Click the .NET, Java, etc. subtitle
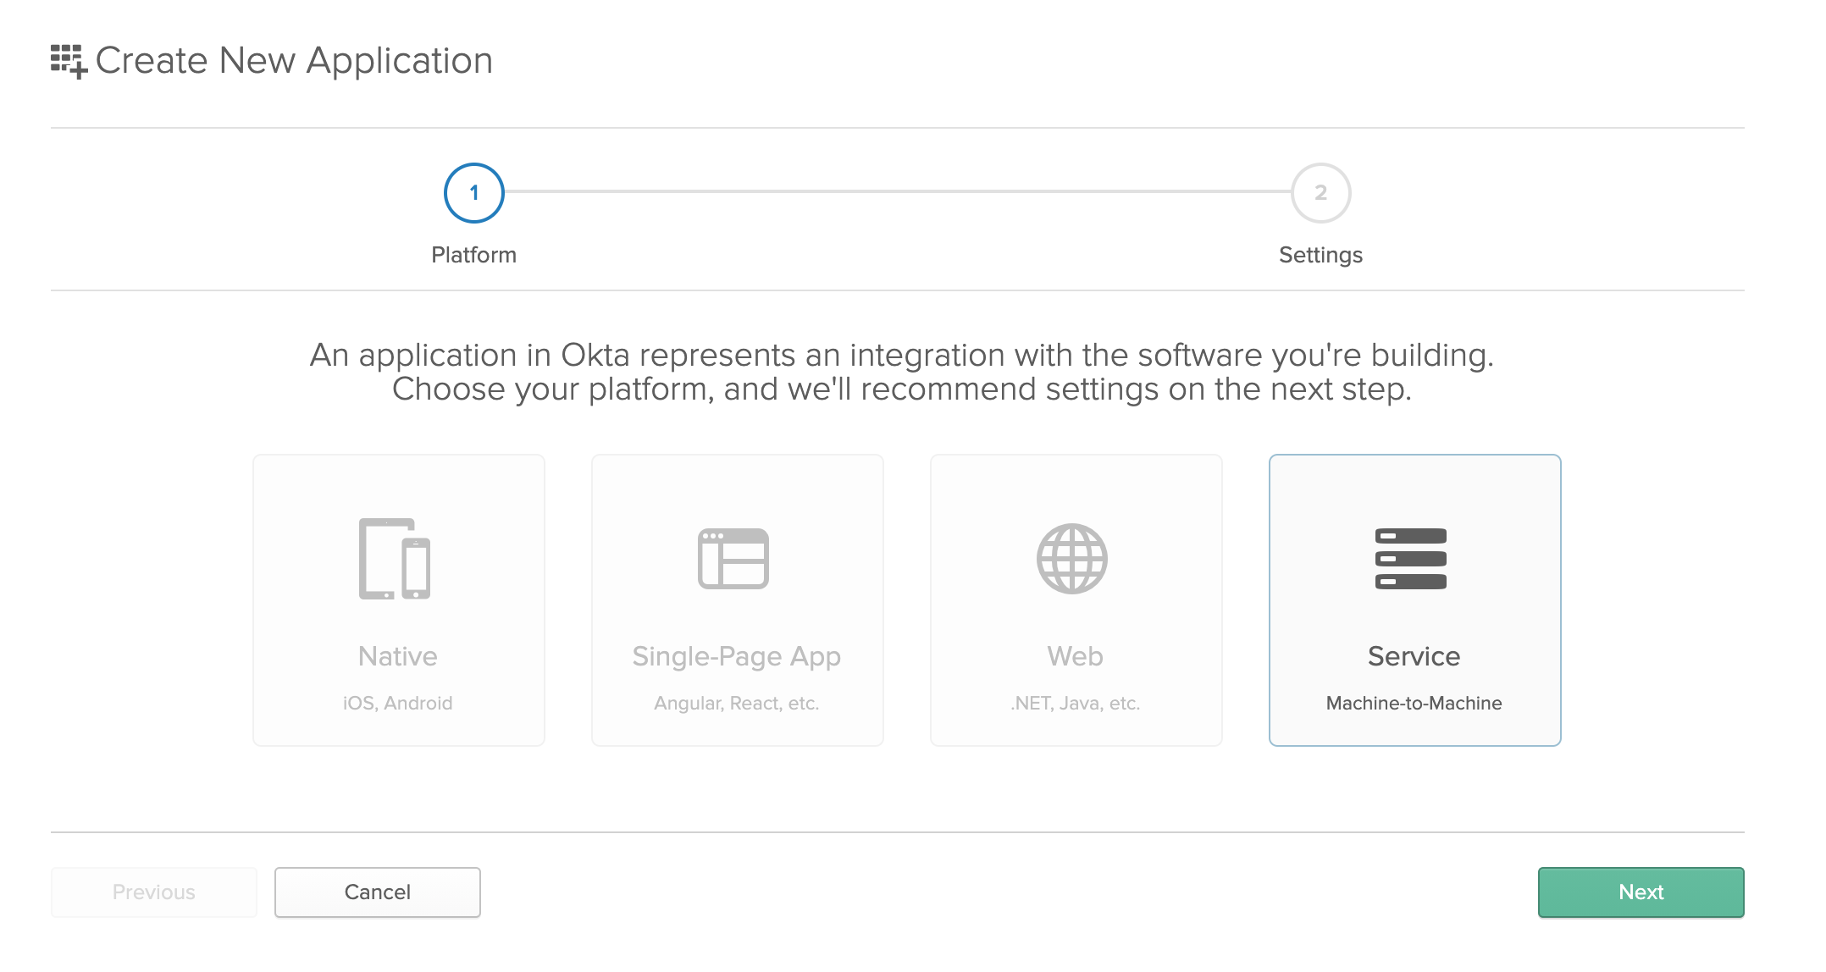Screen dimensions: 1826x972 [x=1075, y=703]
